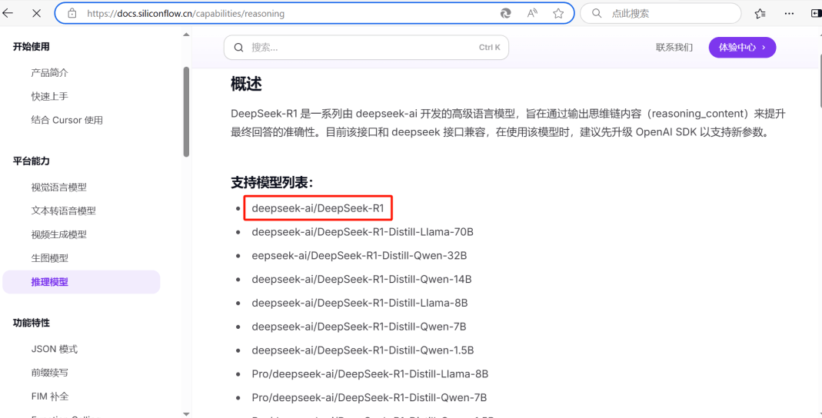Click 'deepseek-ai/DeepSeek-R1-Distill-Llama-70B'
Image resolution: width=822 pixels, height=418 pixels.
click(362, 231)
